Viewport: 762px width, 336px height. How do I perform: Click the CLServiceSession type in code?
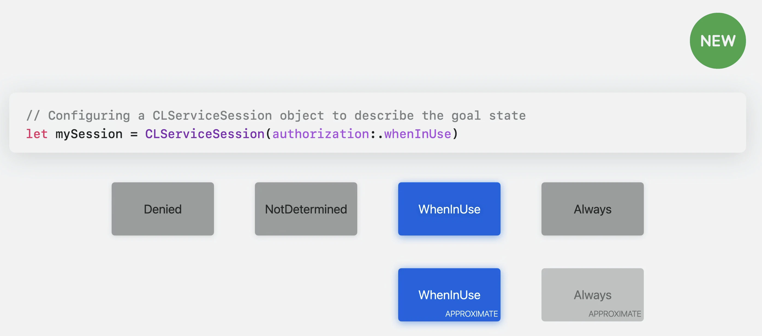pos(205,134)
